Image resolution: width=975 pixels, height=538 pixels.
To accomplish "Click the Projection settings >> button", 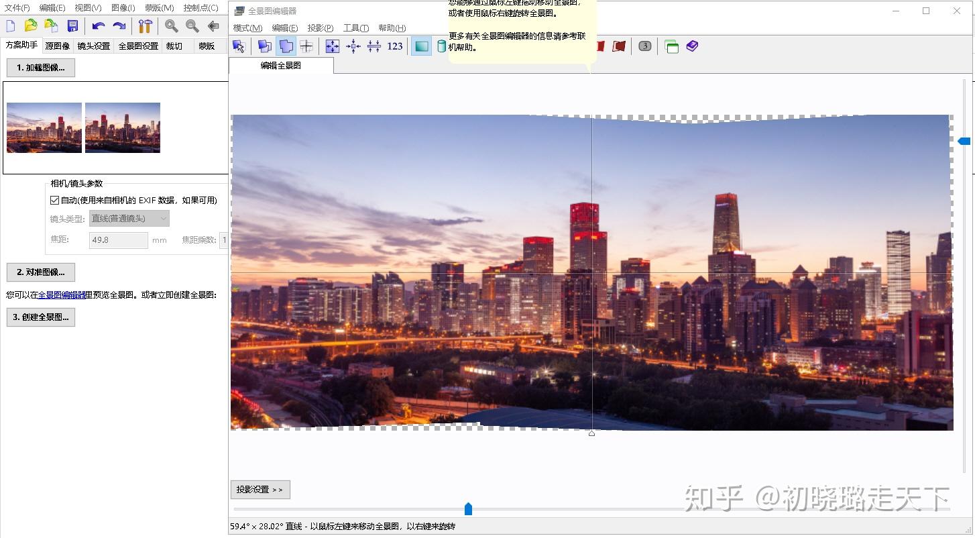I will pyautogui.click(x=260, y=490).
